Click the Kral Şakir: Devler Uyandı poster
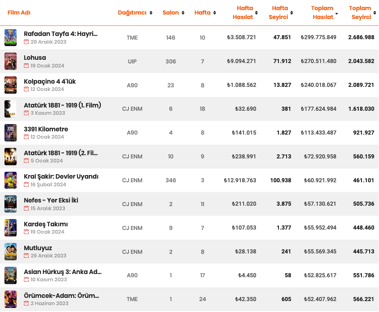Screen dimensions: 379x312 pyautogui.click(x=11, y=180)
